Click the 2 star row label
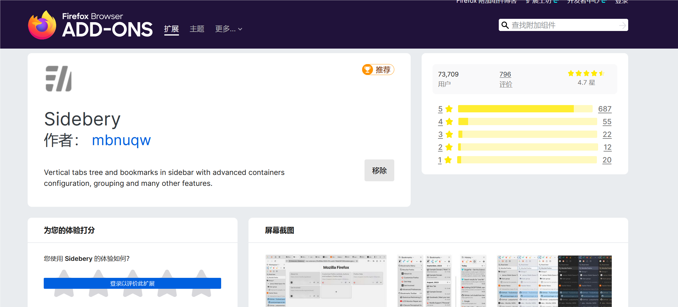This screenshot has width=678, height=307. (x=445, y=147)
